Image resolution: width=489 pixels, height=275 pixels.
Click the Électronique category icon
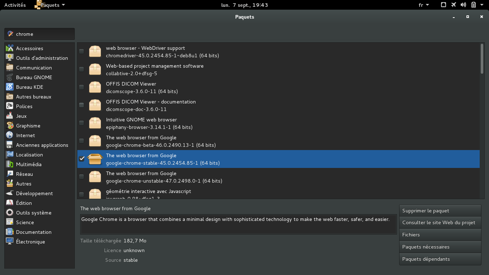10,242
